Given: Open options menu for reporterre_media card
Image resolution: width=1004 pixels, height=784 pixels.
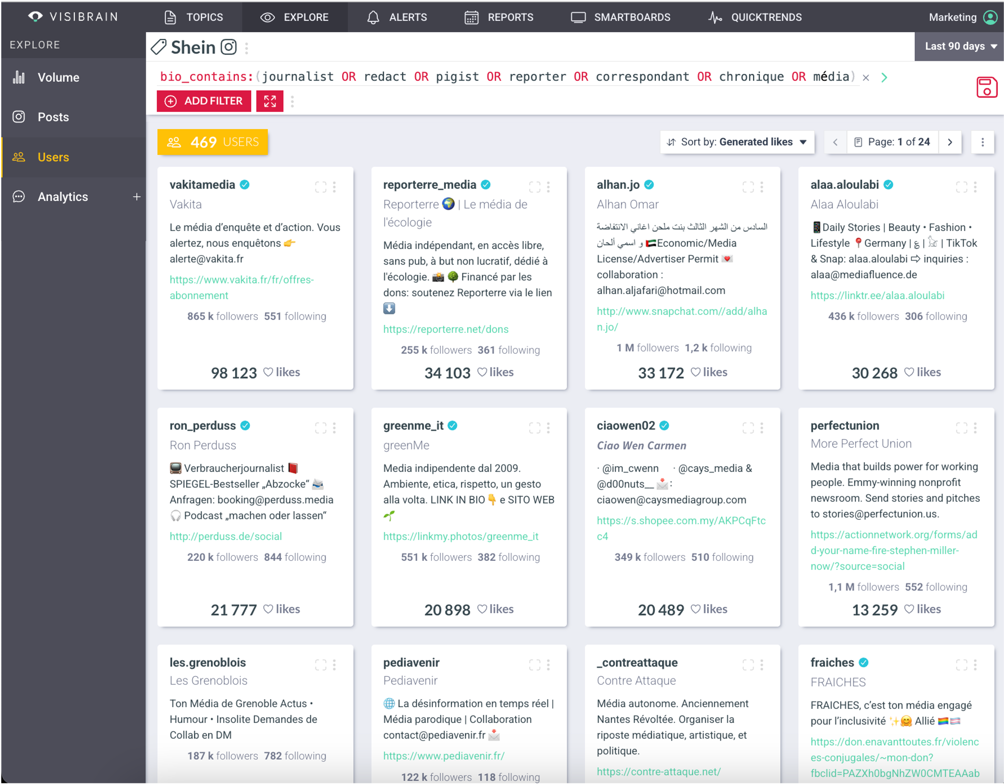Looking at the screenshot, I should 548,187.
